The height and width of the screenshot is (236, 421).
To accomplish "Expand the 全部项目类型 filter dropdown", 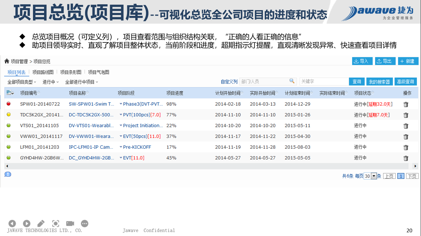I will coord(22,82).
